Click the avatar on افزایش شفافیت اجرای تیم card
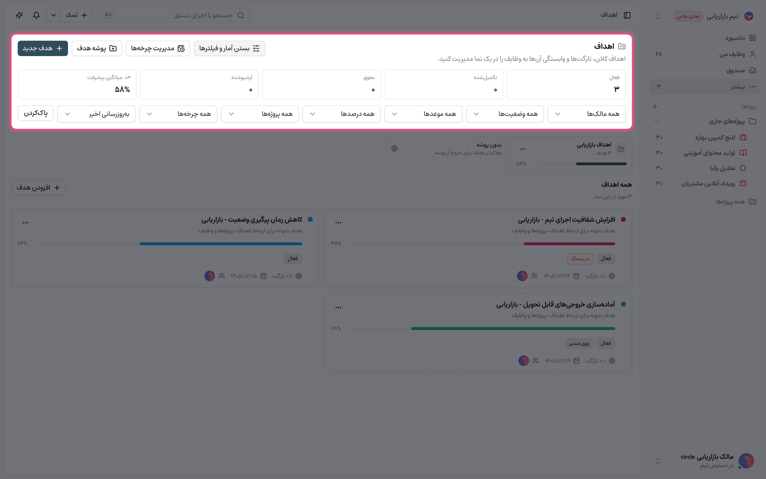Image resolution: width=766 pixels, height=479 pixels. (522, 276)
